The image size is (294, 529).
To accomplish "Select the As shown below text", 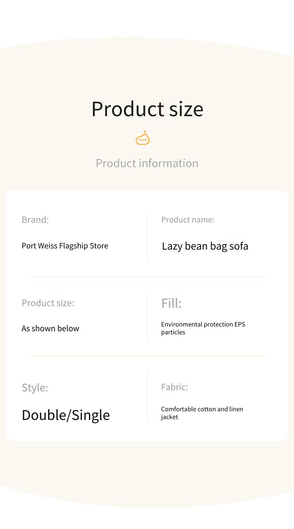I will (51, 328).
